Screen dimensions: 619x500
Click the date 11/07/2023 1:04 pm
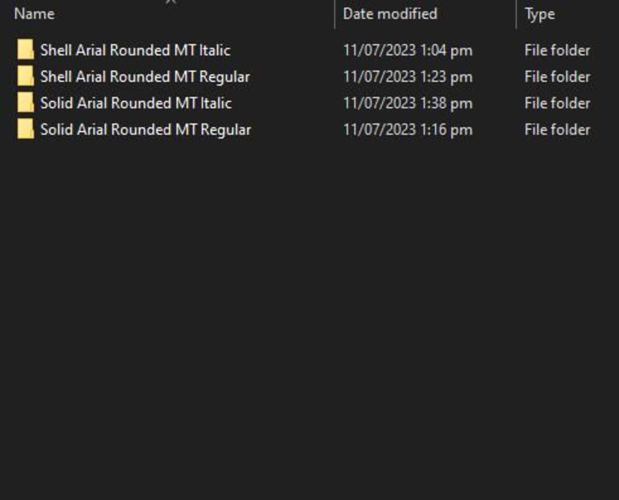pyautogui.click(x=408, y=51)
